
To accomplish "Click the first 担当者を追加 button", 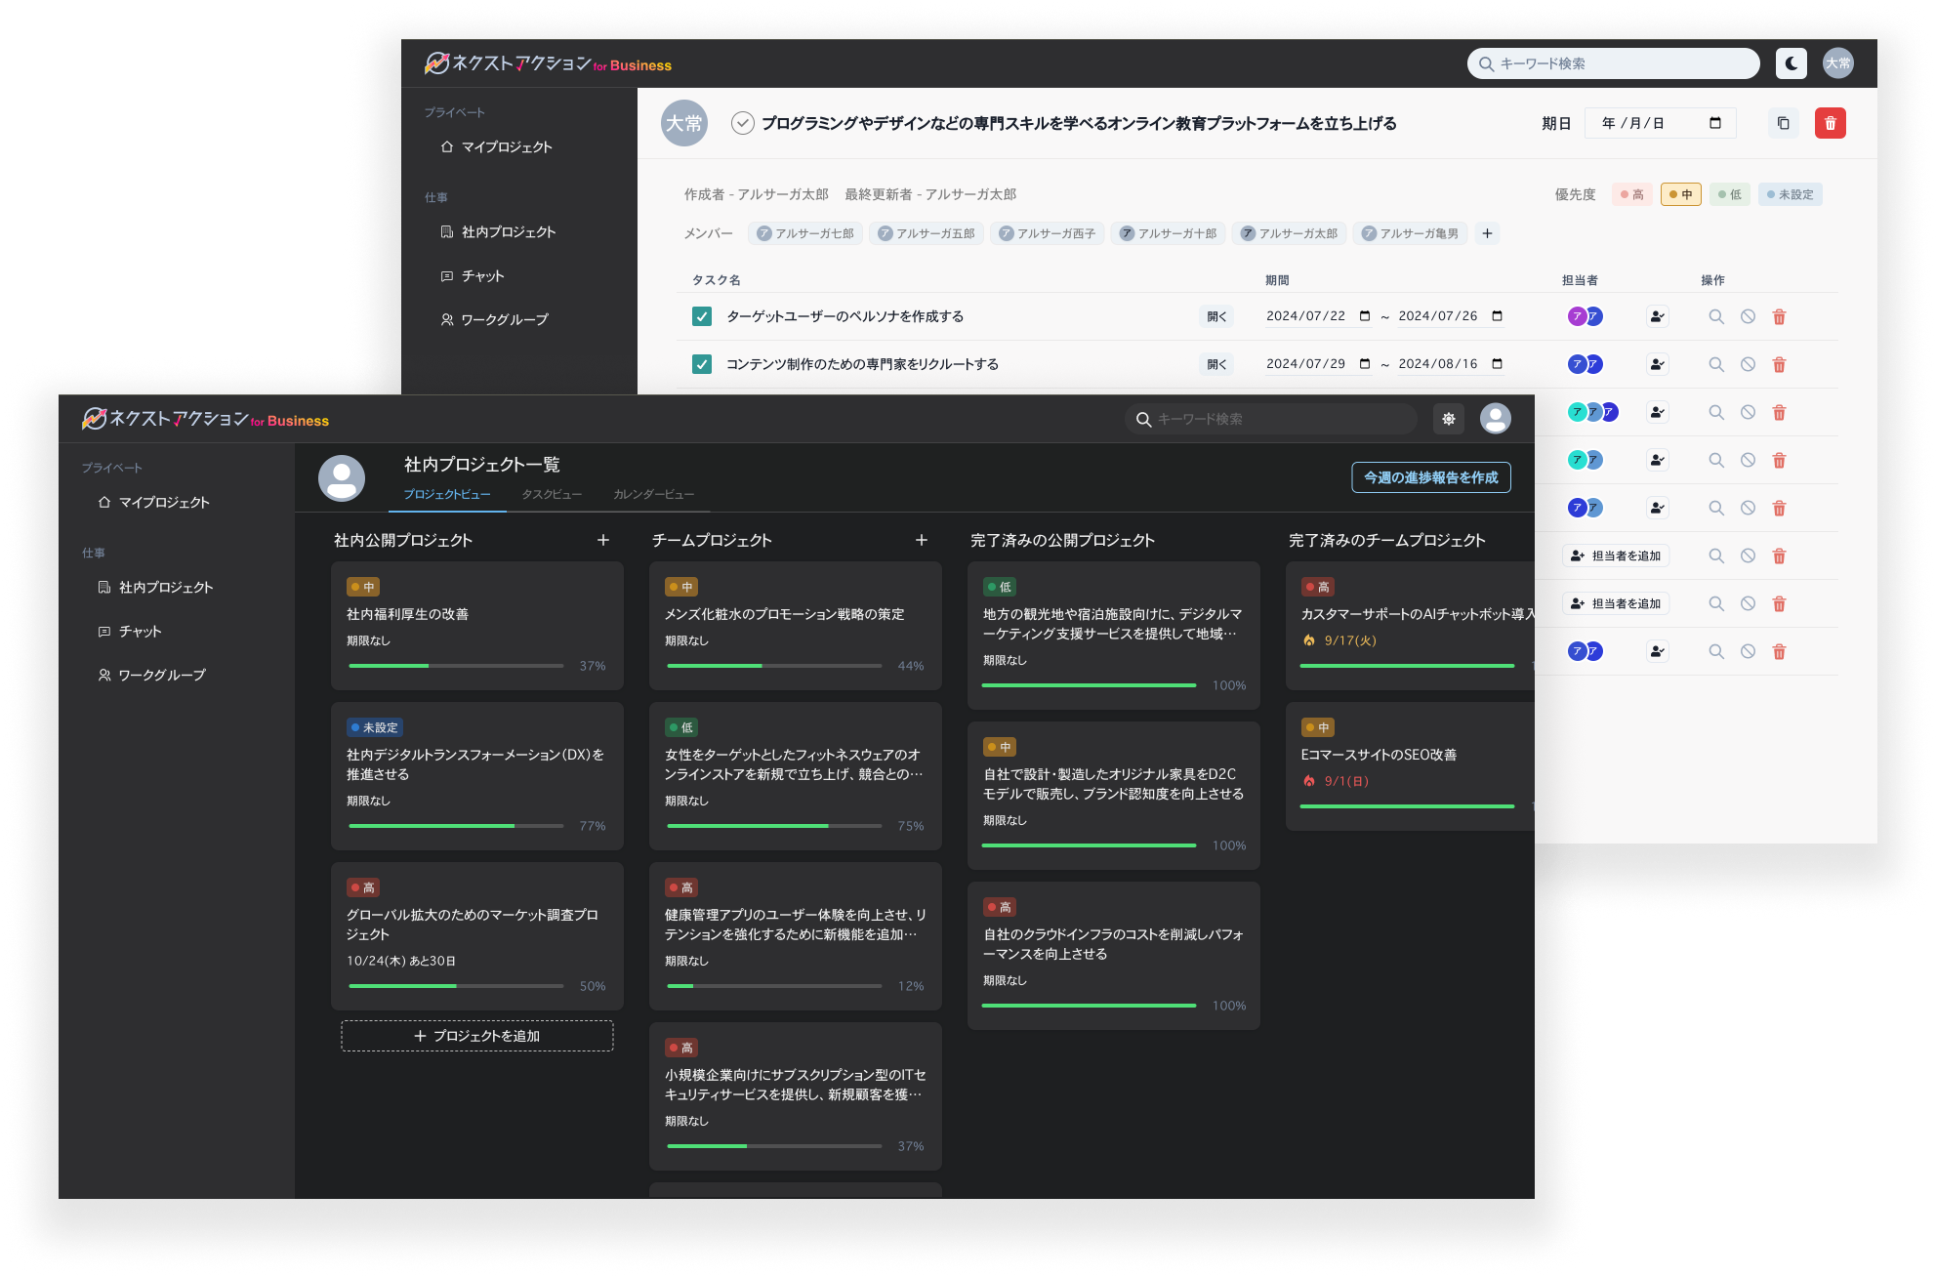I will (x=1615, y=556).
